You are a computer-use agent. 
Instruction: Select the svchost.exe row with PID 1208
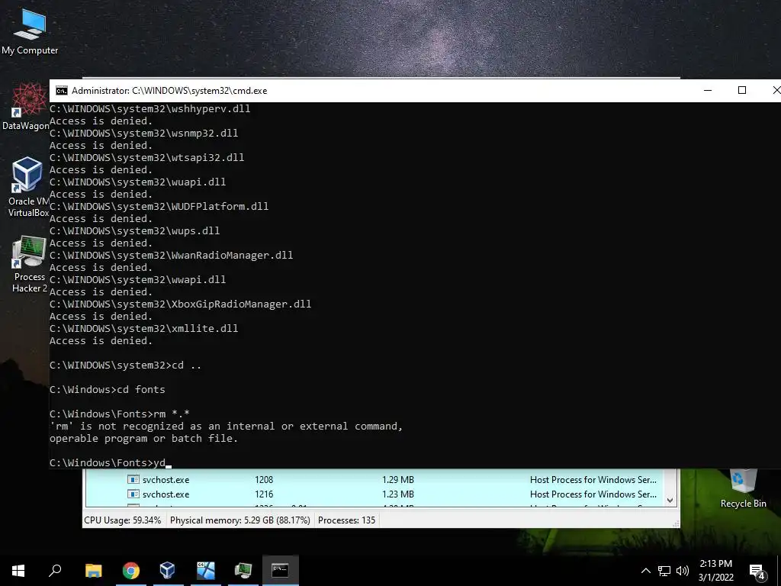(x=375, y=479)
